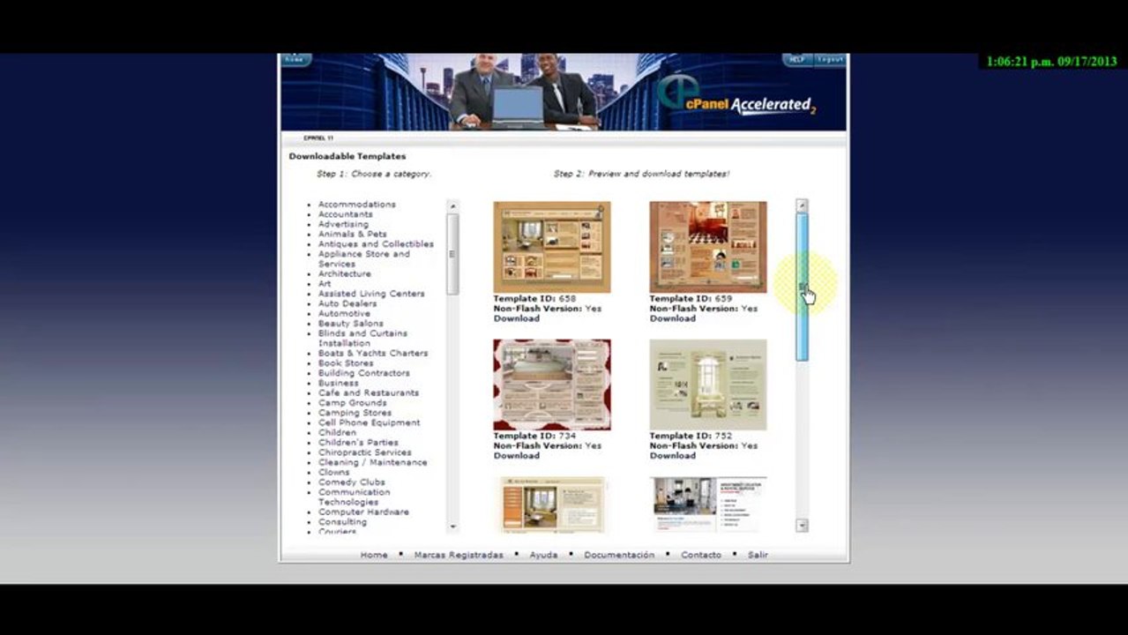Select the Camping Stores category
1128x635 pixels.
355,413
